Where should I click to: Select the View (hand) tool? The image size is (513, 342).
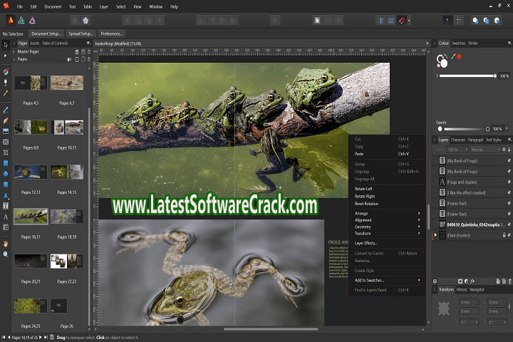click(x=6, y=243)
